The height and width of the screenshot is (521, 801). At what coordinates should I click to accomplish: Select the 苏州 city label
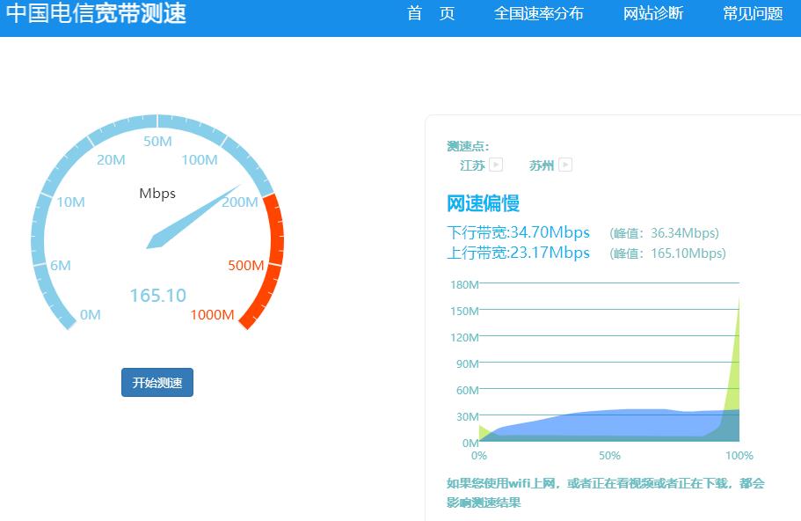(x=542, y=165)
